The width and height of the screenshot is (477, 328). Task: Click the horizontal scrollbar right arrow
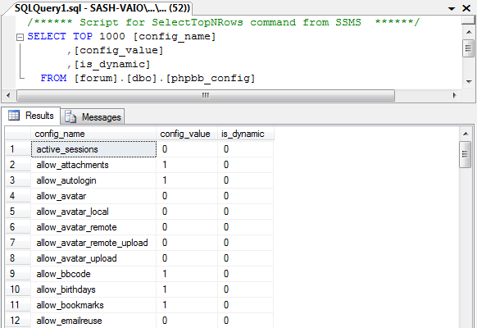[455, 96]
